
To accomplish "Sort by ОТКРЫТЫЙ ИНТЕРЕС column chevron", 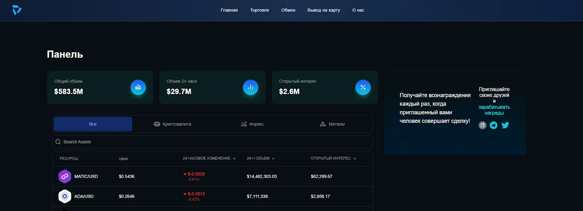I will point(355,159).
